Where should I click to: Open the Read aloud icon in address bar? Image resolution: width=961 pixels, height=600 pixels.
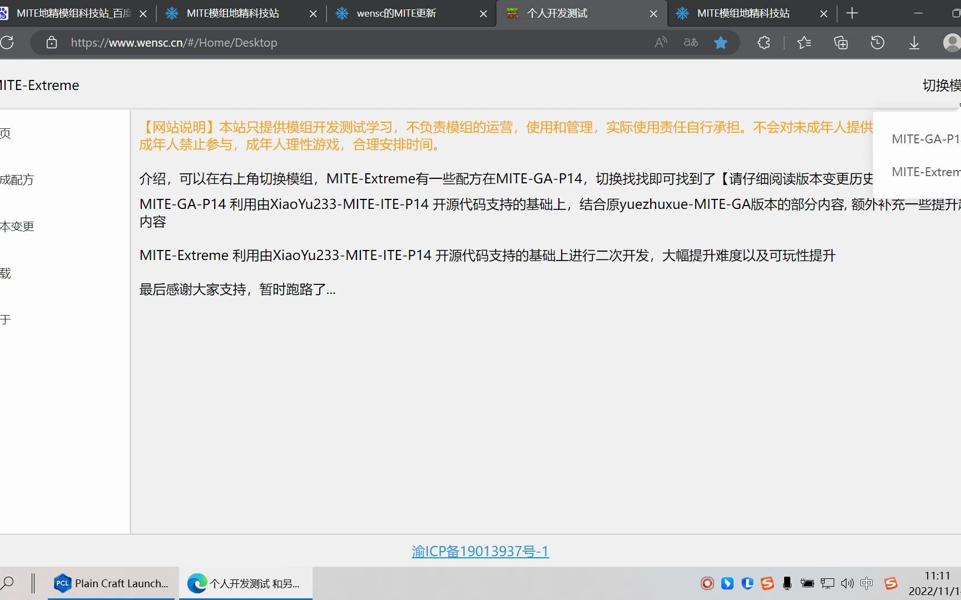pyautogui.click(x=660, y=42)
